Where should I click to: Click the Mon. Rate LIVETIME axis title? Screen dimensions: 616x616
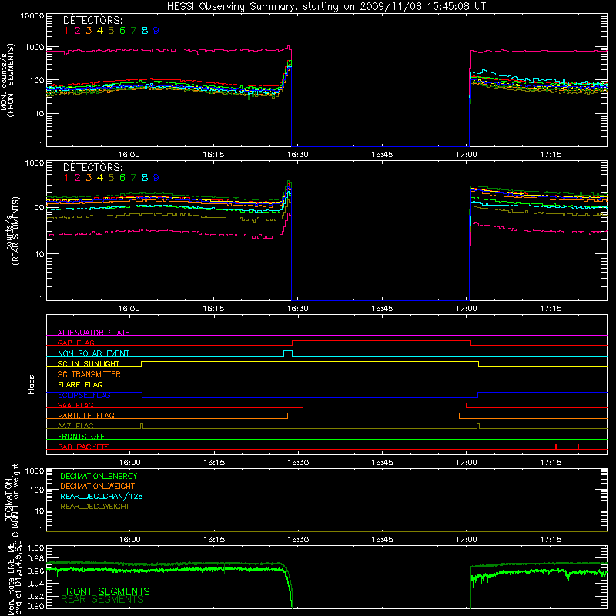[14, 579]
